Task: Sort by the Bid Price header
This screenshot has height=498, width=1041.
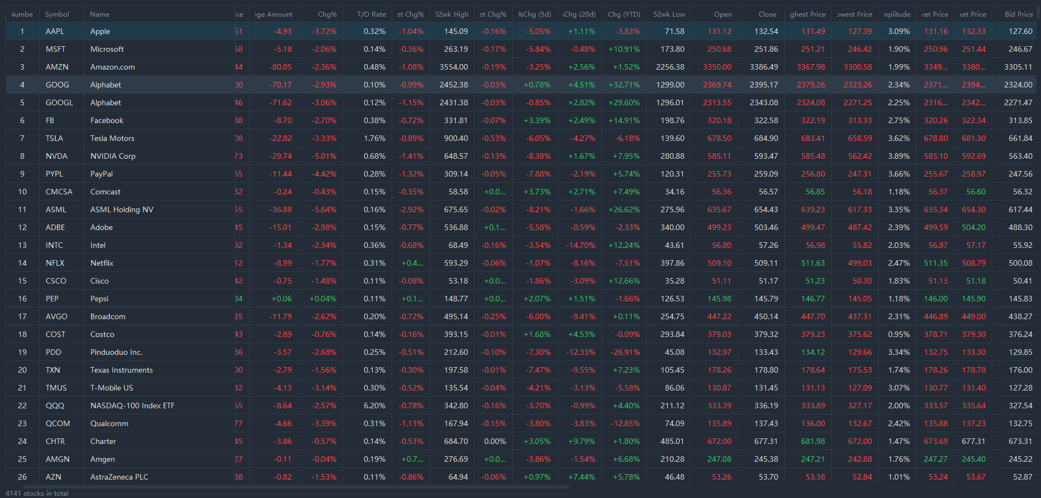Action: [1019, 14]
